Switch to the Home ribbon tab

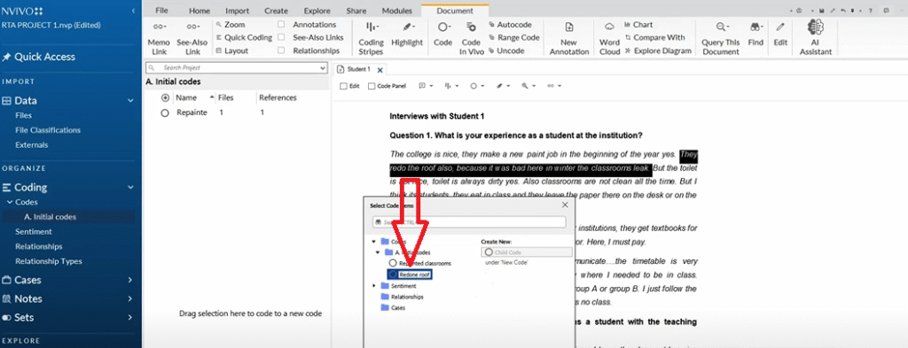(x=200, y=11)
